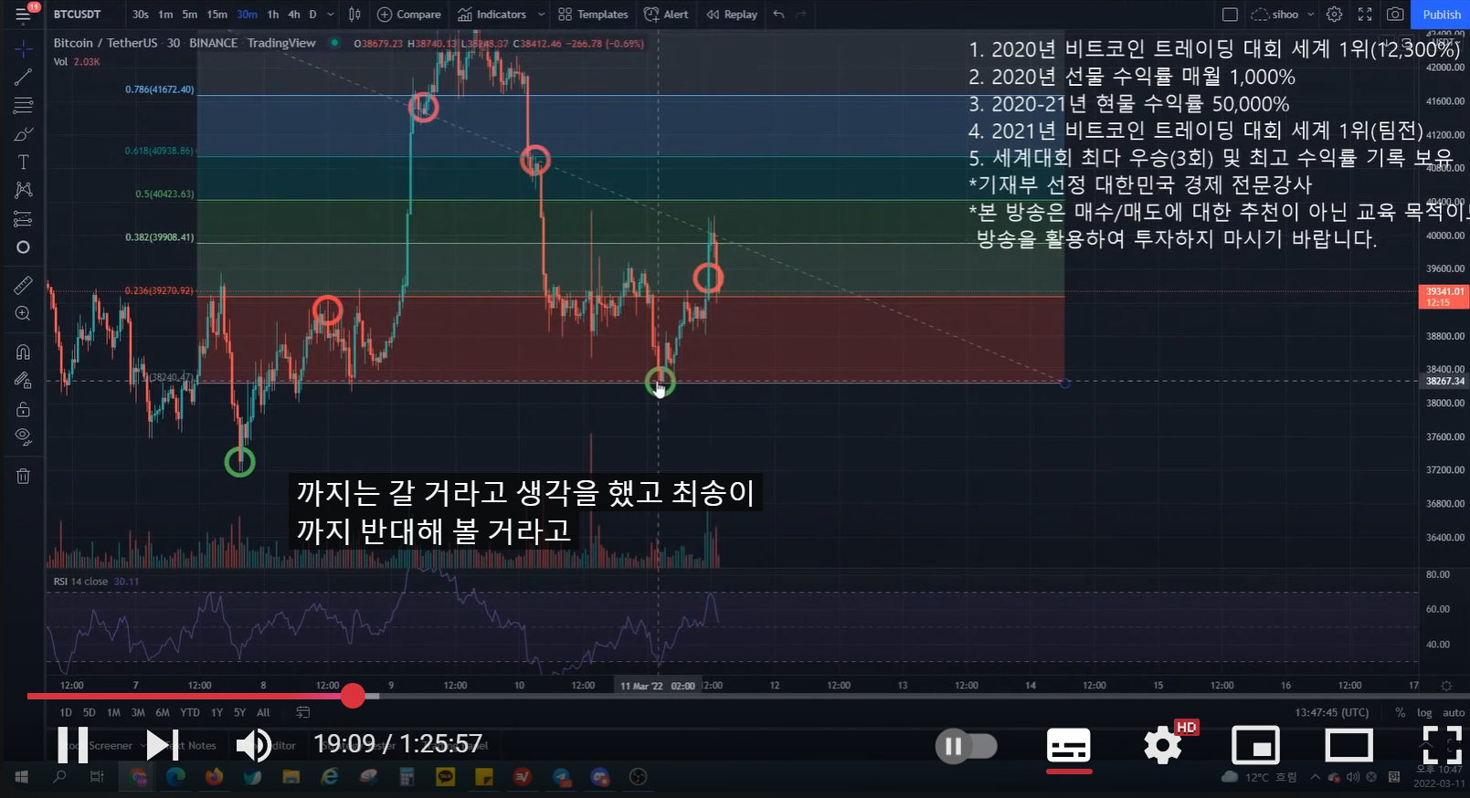The image size is (1470, 798).
Task: Create an Alert
Action: click(x=666, y=14)
